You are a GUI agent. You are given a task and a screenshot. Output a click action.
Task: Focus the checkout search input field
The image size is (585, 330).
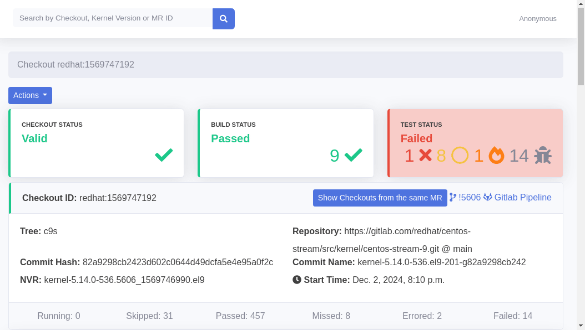(113, 18)
